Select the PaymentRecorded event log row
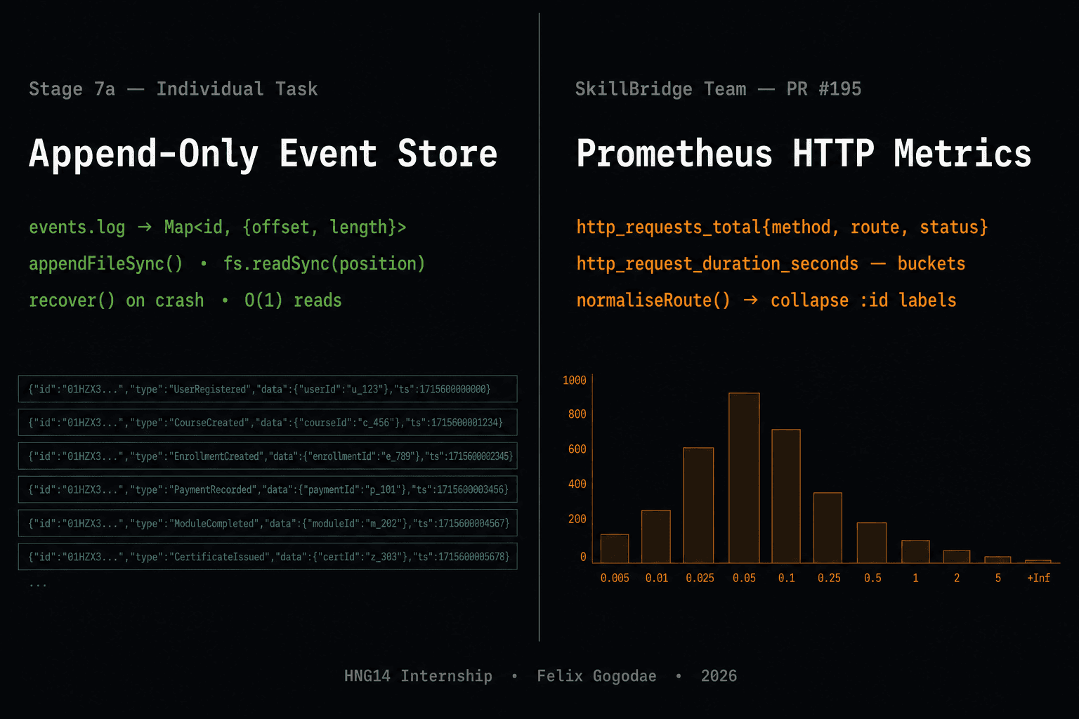Image resolution: width=1079 pixels, height=719 pixels. click(x=268, y=489)
